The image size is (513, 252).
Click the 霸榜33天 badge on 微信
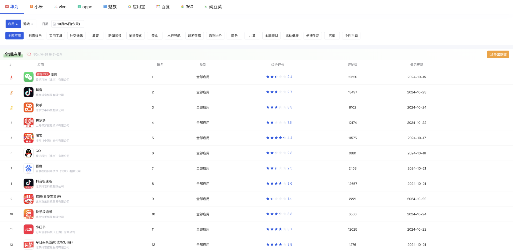tap(43, 74)
